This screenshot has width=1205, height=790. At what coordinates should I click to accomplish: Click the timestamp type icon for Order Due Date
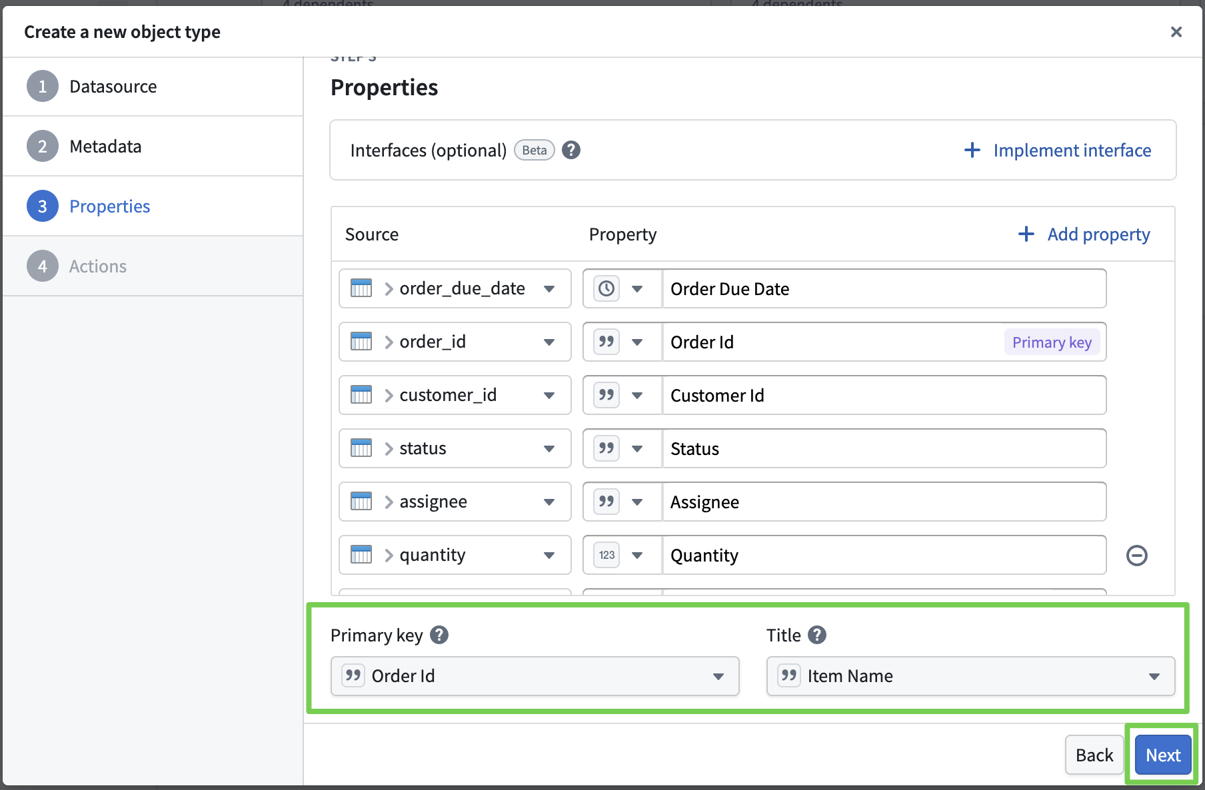click(x=606, y=288)
